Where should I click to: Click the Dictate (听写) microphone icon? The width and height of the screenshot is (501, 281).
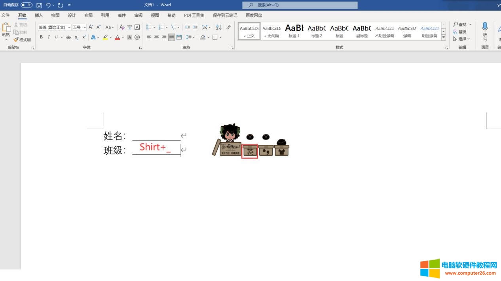point(485,27)
